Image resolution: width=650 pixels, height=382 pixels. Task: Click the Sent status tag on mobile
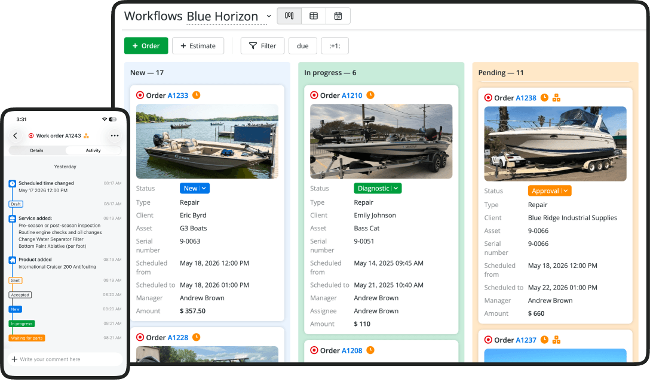click(16, 281)
